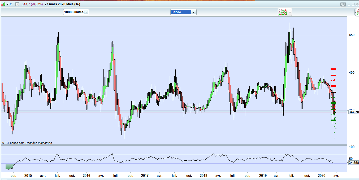The height and width of the screenshot is (180, 359).
Task: Click the indicator scale label 100
Action: point(351,147)
